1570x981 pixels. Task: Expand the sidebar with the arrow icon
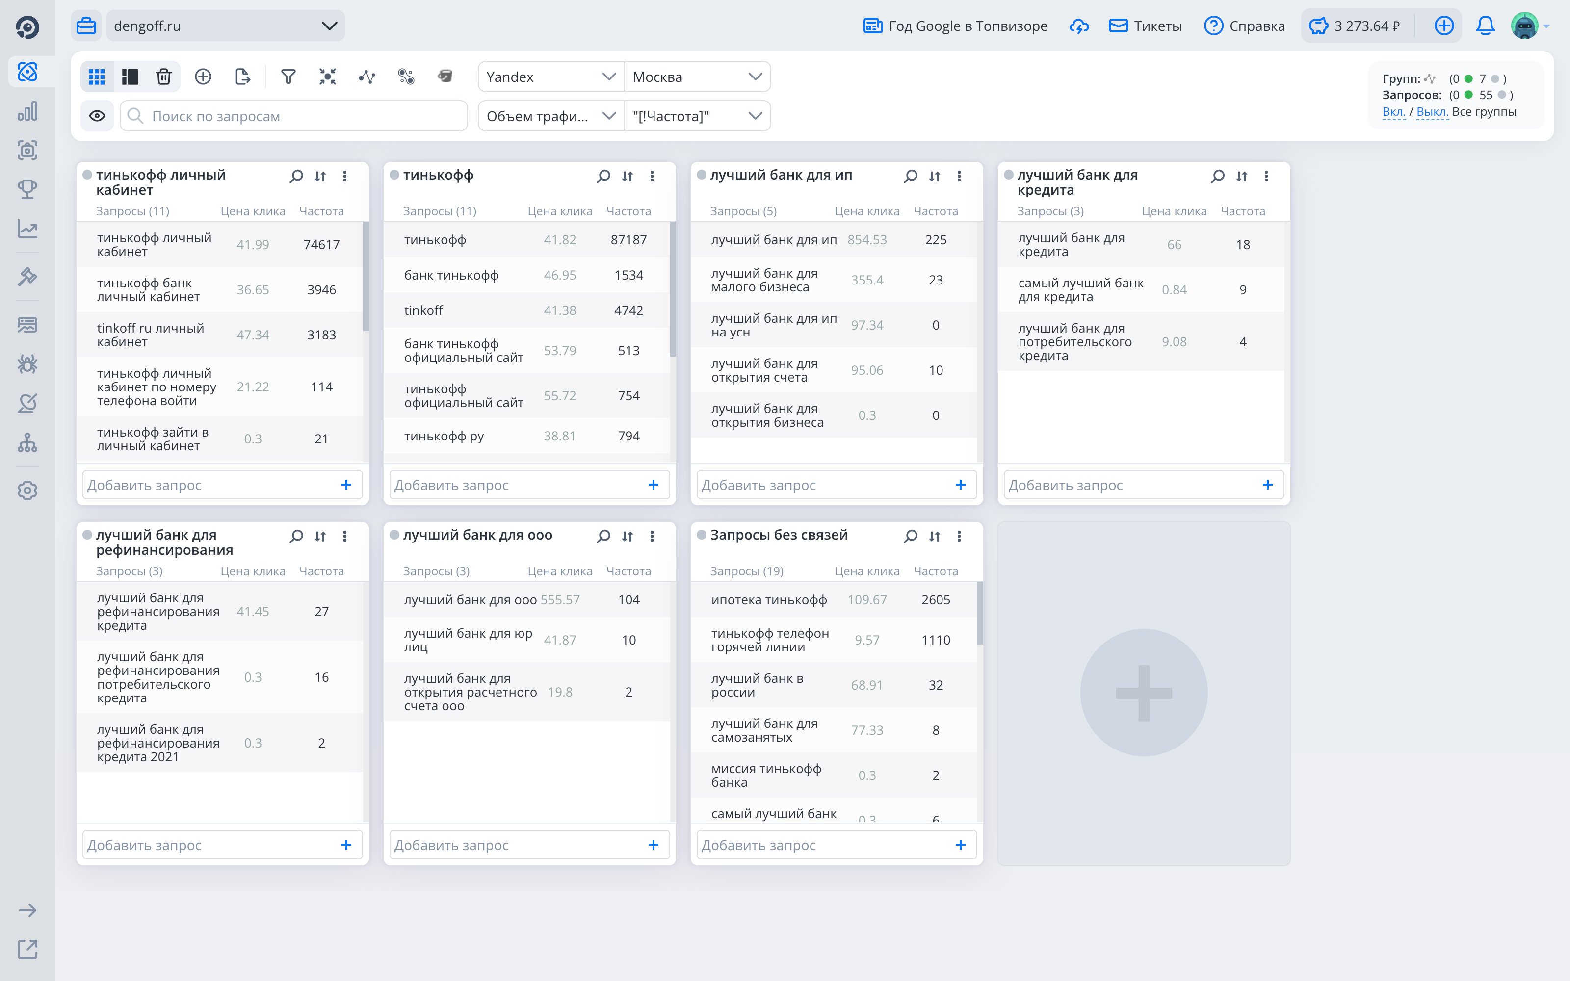[x=27, y=910]
